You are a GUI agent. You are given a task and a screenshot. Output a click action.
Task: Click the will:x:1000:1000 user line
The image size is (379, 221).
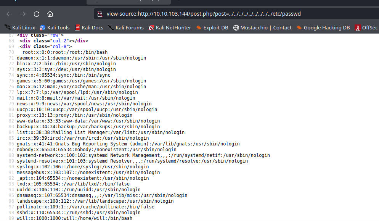(74, 218)
